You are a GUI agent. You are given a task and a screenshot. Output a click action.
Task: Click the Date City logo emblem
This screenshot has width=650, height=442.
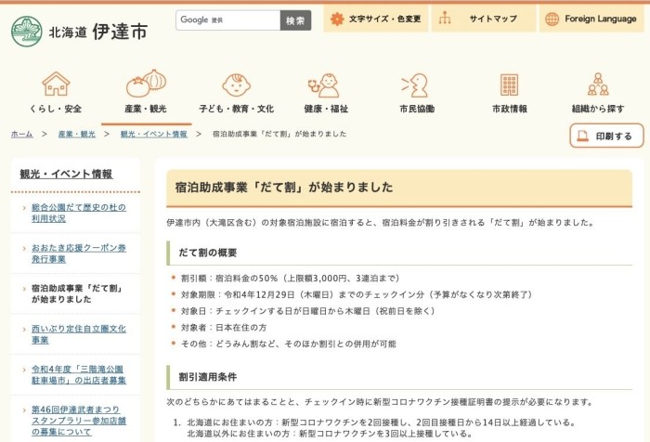point(26,32)
